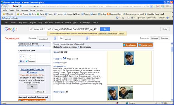This screenshot has height=105, width=174.
Task: Select the Перевод view toggle
Action: (155, 38)
